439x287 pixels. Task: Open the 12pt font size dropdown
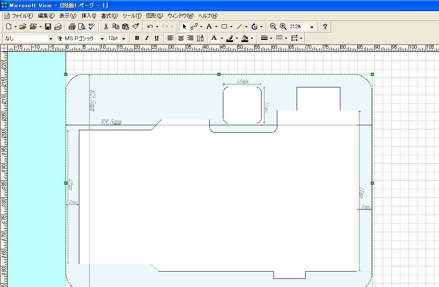click(x=124, y=39)
